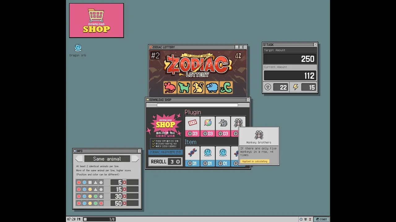Click the monitor icon in taskbar tray
The height and width of the screenshot is (222, 396).
coord(306,219)
